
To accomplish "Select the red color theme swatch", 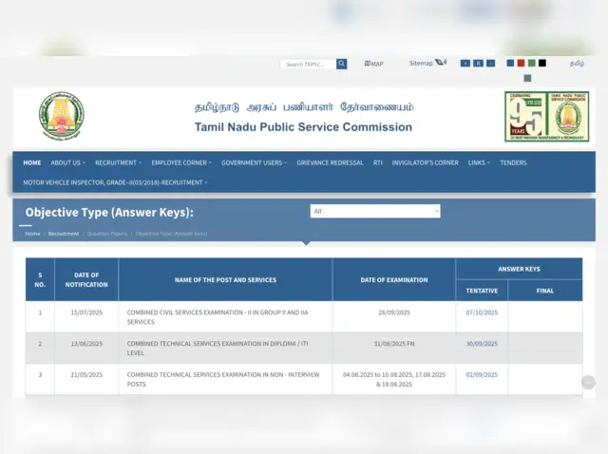I will (x=521, y=64).
